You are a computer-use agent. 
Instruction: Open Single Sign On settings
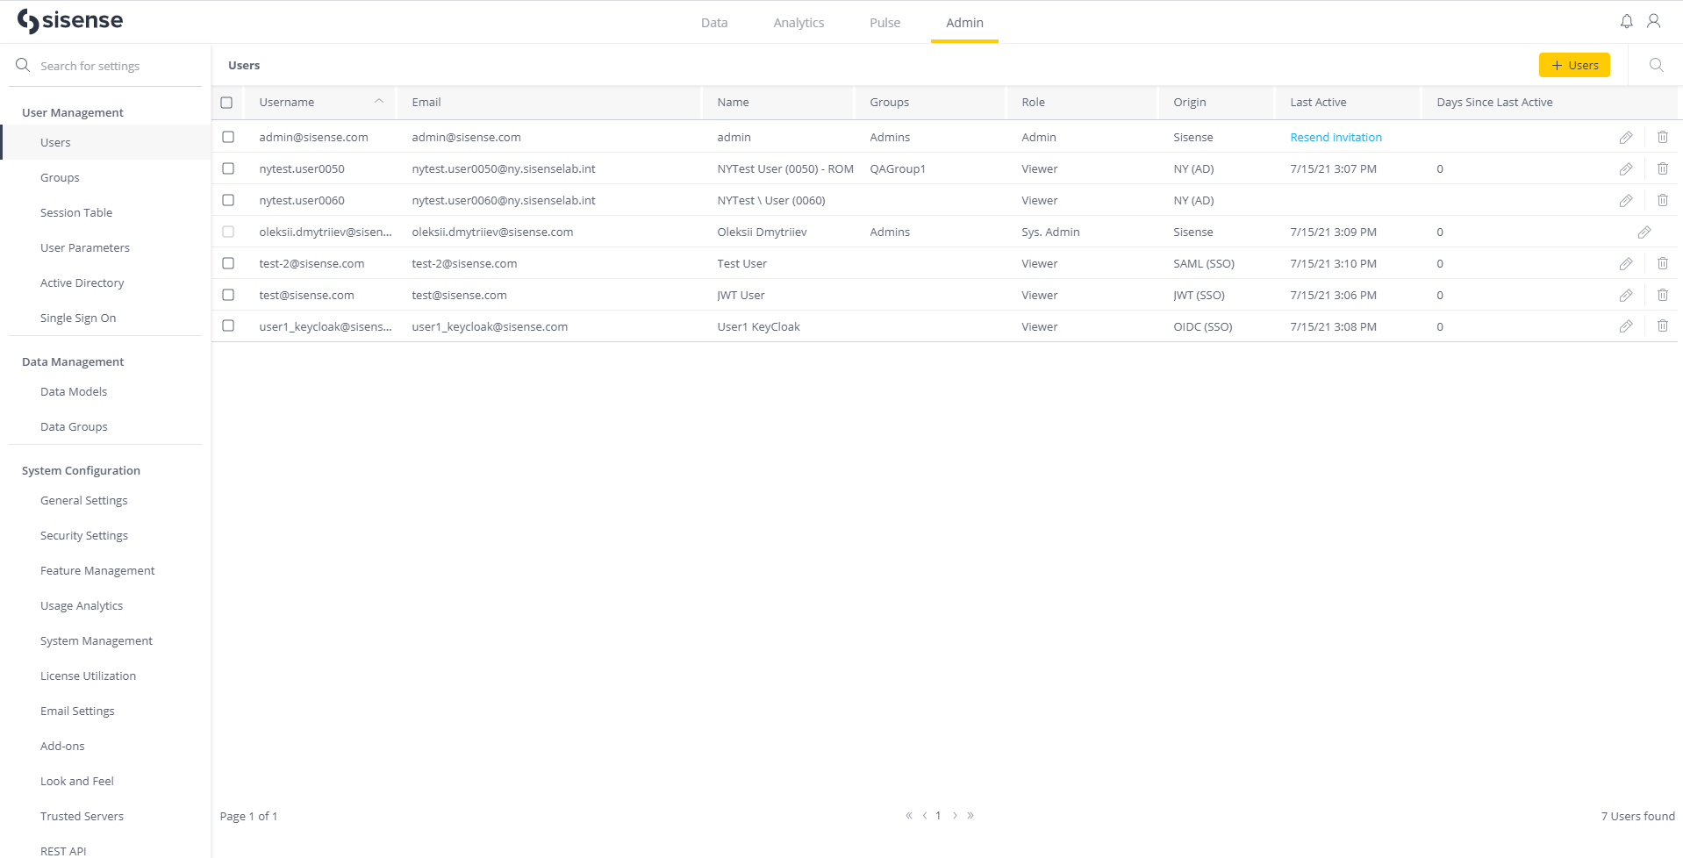78,318
